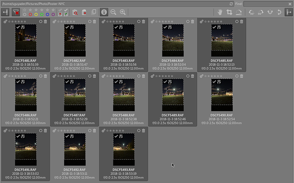This screenshot has width=294, height=183.
Task: Move DSCF5481.RAF to trash
Action: [46, 21]
